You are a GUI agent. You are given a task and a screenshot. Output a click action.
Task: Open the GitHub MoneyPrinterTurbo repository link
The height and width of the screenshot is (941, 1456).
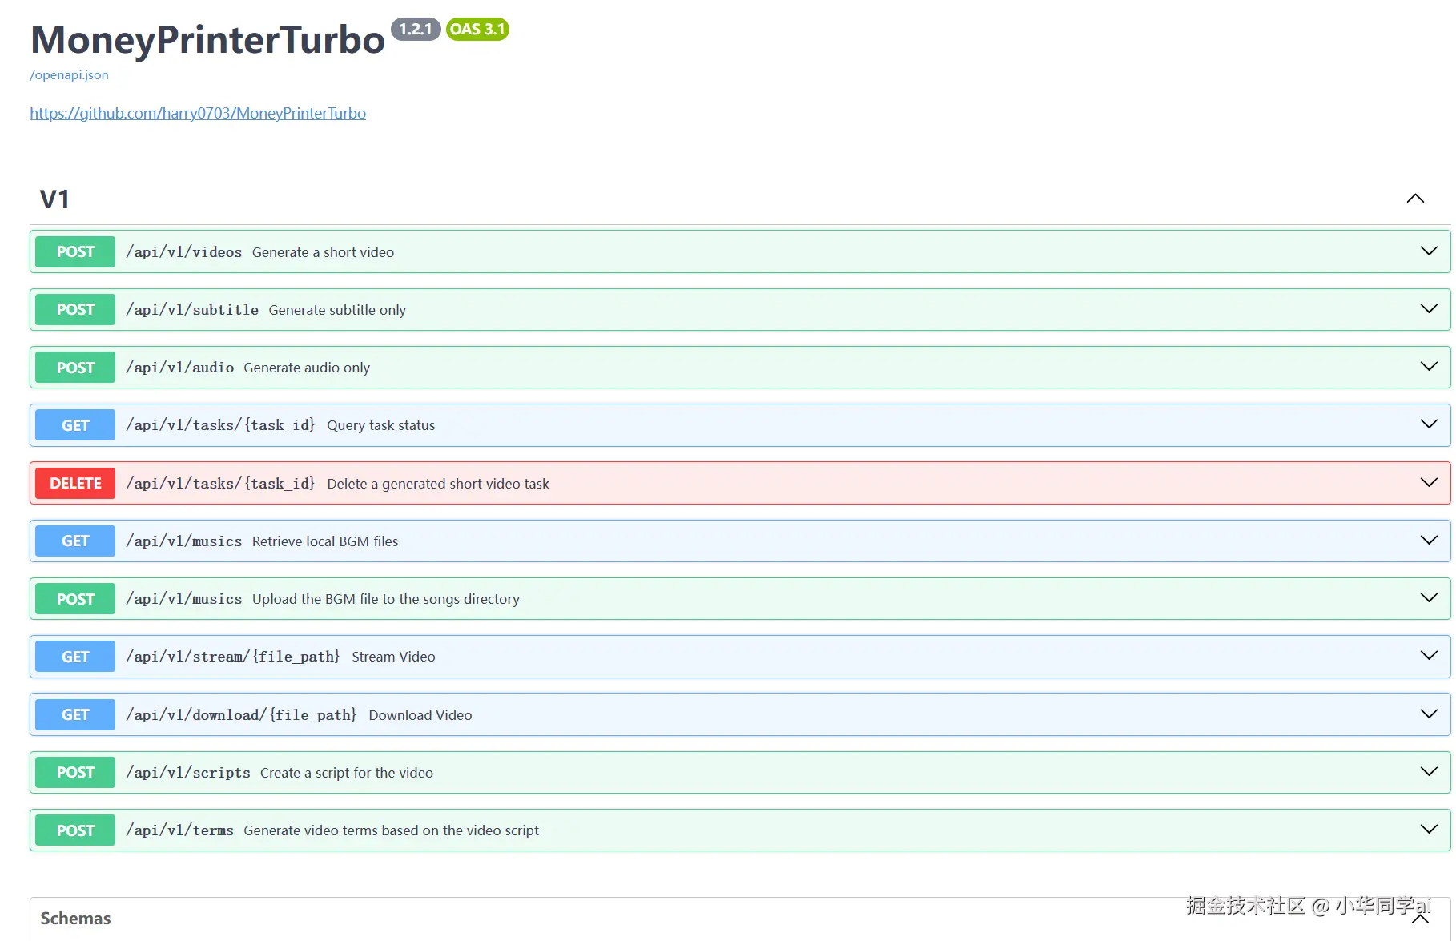[198, 113]
